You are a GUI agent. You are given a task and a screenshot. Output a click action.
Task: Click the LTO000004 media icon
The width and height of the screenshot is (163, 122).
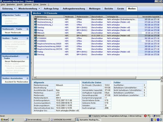36,38
